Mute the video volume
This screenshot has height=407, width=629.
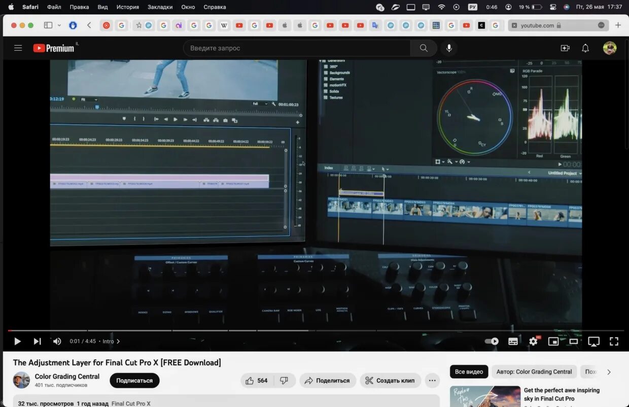point(57,341)
